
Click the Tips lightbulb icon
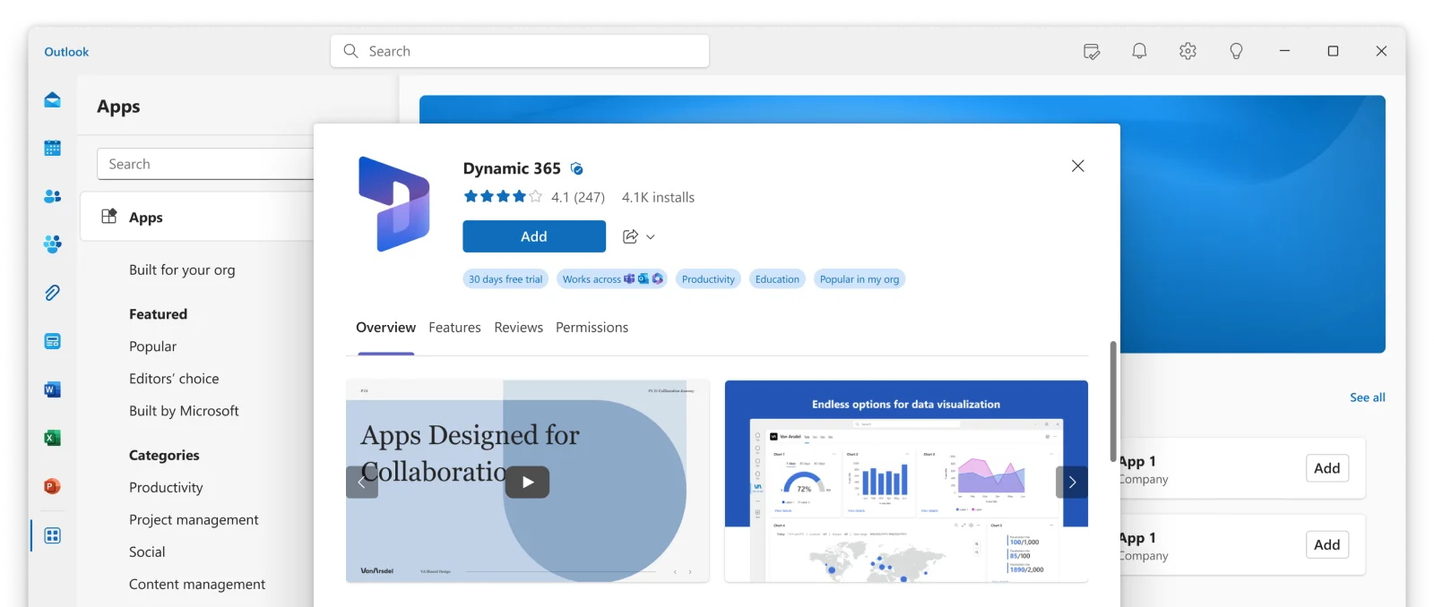(x=1236, y=51)
